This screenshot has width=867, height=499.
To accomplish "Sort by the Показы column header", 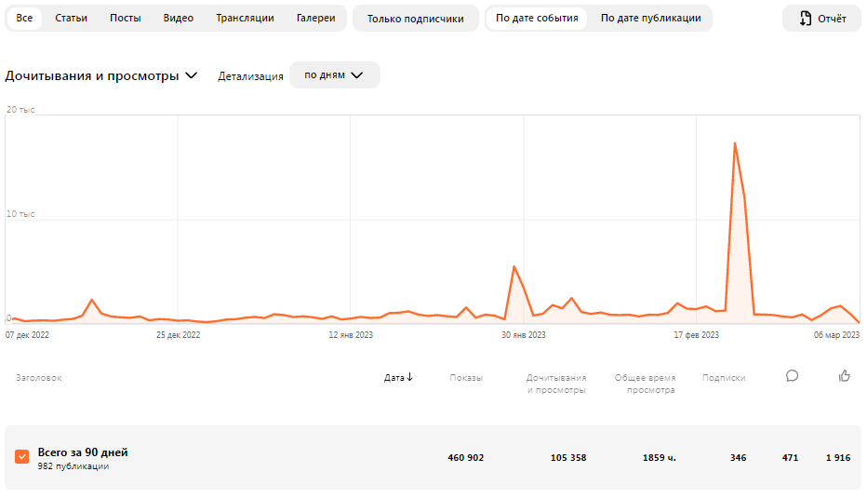I will tap(465, 377).
